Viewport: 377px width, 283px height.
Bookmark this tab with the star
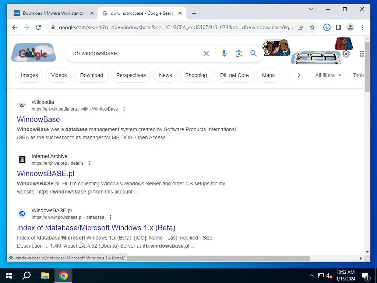(312, 27)
